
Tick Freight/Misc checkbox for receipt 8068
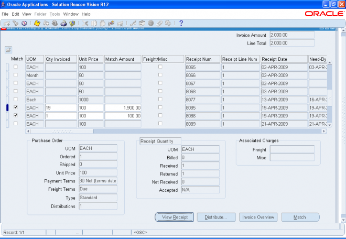pos(160,91)
